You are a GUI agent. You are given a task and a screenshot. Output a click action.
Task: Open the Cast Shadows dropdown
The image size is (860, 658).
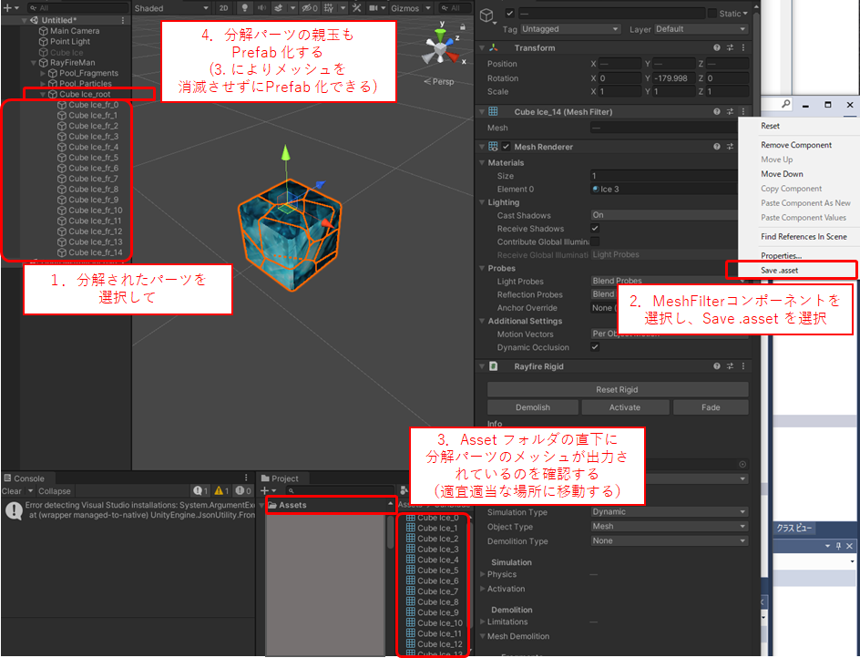point(665,215)
